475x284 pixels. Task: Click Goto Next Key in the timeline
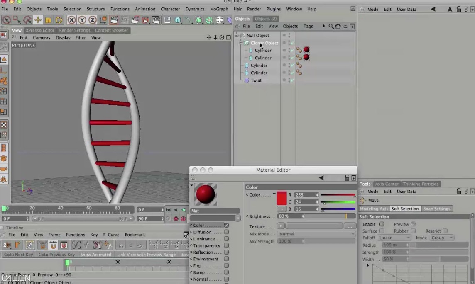(x=18, y=255)
